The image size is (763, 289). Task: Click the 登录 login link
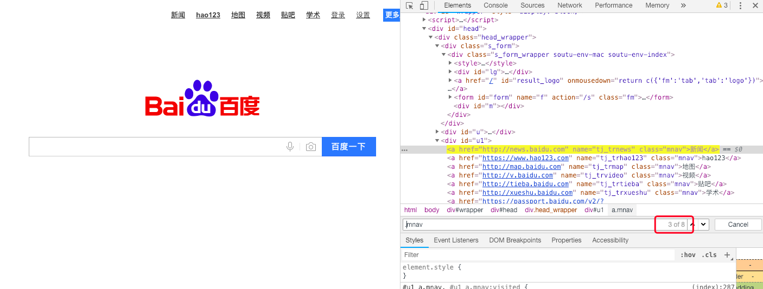338,15
